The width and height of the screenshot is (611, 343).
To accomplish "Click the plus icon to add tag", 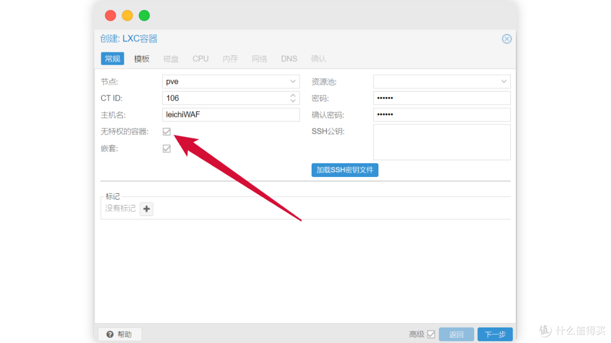I will click(147, 209).
